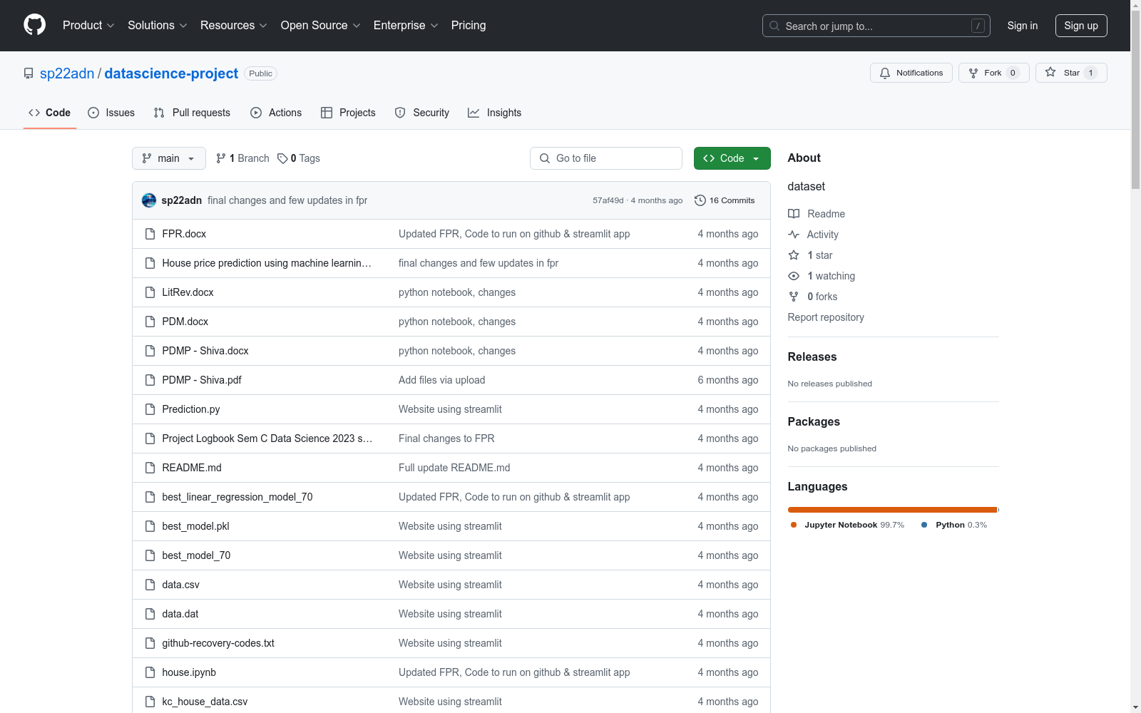Open the green Code dropdown
1141x713 pixels.
pos(732,158)
